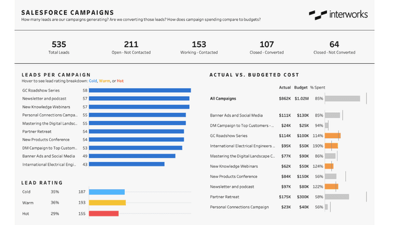The width and height of the screenshot is (397, 225).
Task: Click the 'GC Roadshow Series' label in leads list
Action: [x=41, y=90]
